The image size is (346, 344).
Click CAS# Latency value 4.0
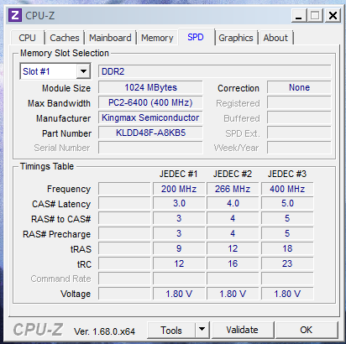click(233, 203)
